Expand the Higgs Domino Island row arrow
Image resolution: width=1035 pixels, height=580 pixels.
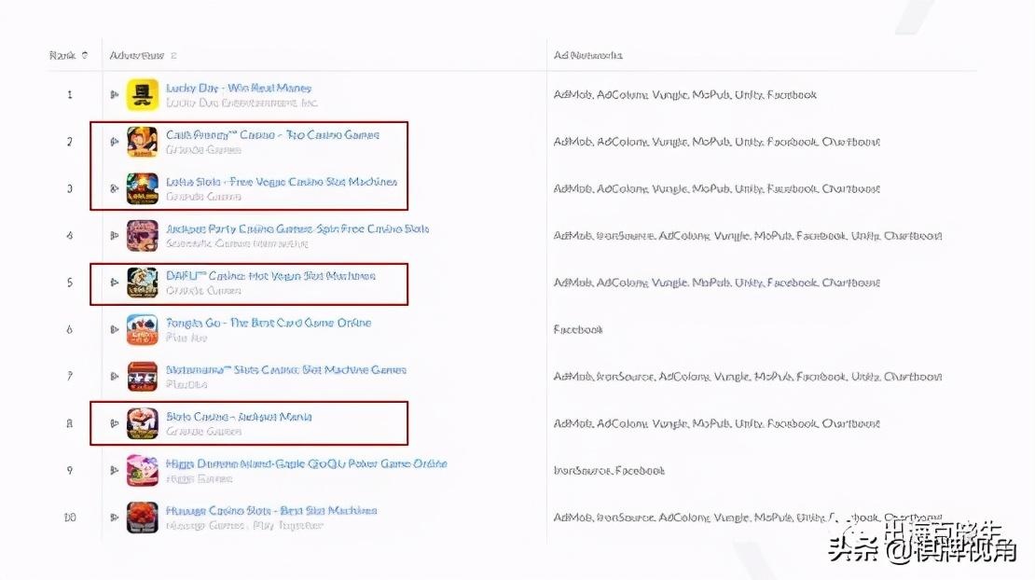(x=114, y=471)
